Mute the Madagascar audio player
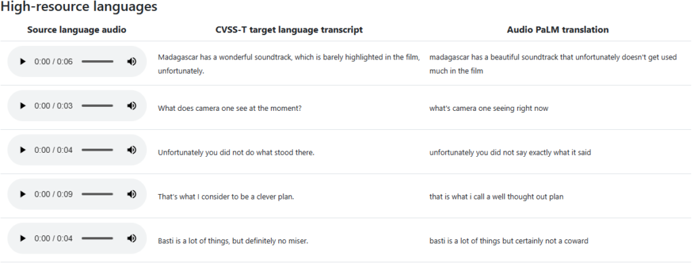The image size is (694, 267). pyautogui.click(x=131, y=62)
